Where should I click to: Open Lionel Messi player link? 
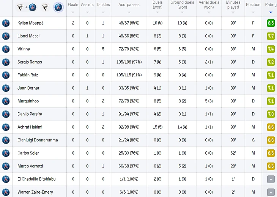[28, 36]
